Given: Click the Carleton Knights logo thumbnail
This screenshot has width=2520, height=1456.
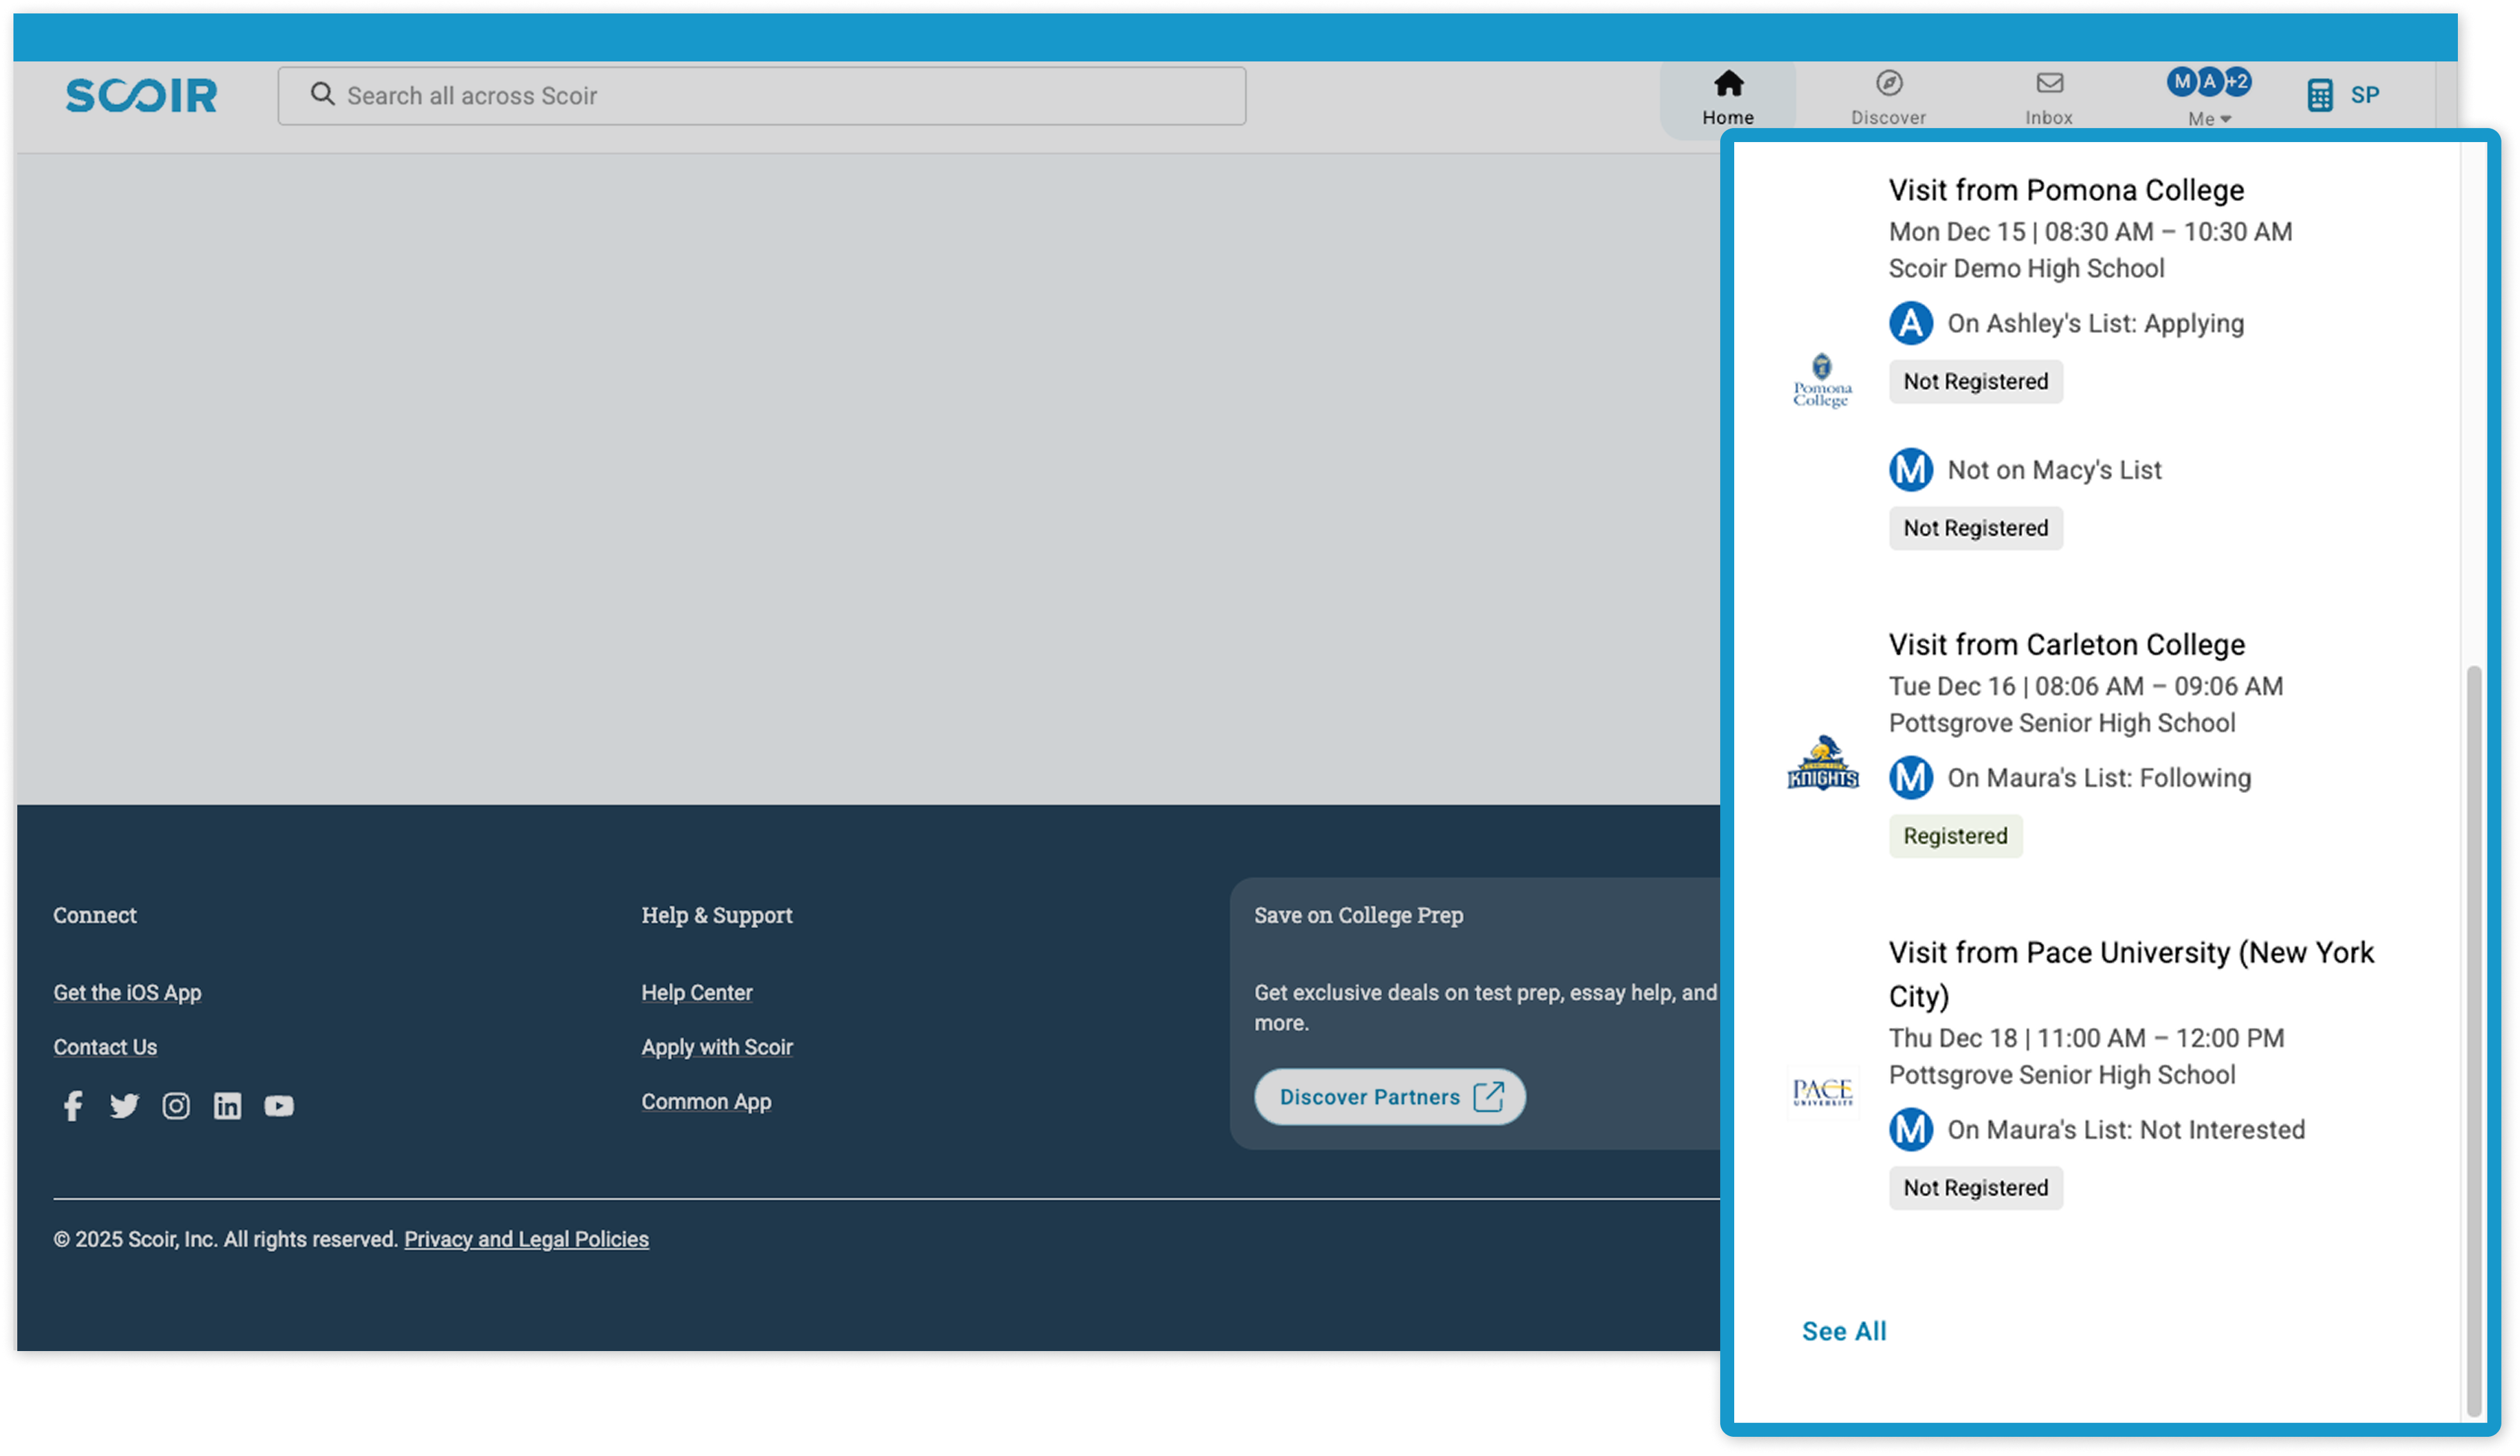Looking at the screenshot, I should (x=1822, y=764).
